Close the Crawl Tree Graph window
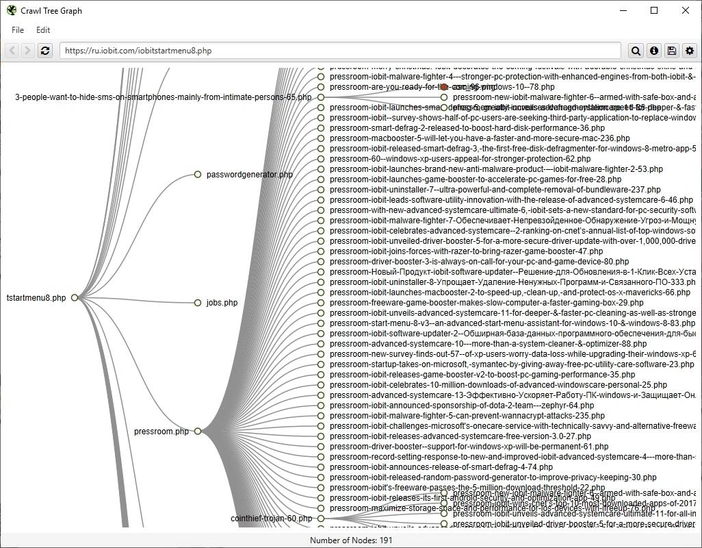 [x=686, y=10]
